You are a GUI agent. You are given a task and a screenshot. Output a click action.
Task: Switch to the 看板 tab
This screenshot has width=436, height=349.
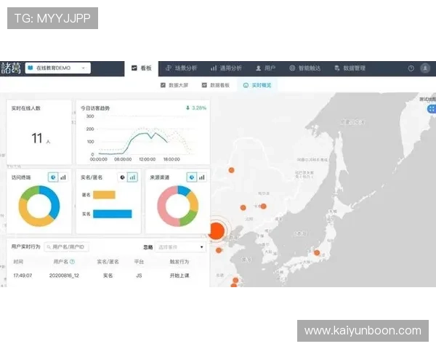pos(141,68)
